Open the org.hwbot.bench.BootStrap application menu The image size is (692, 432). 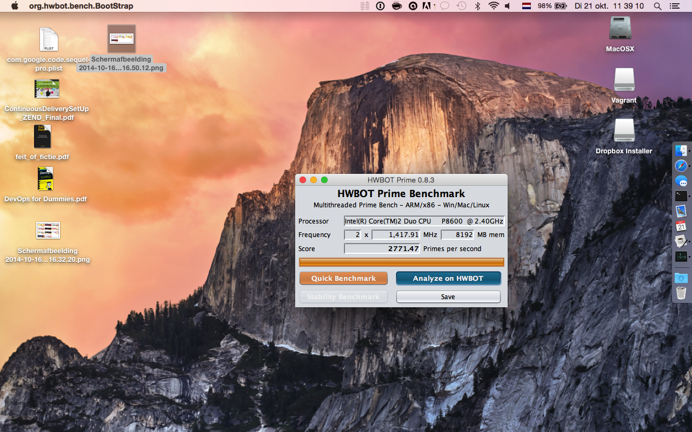tap(81, 6)
